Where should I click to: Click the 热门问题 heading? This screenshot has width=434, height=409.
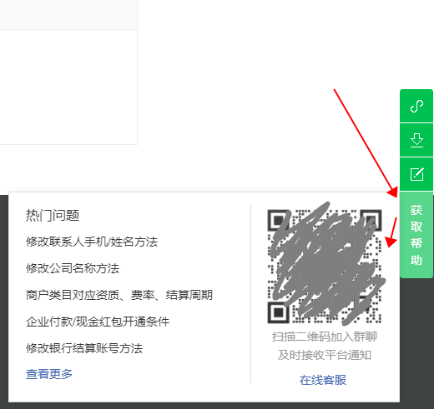click(53, 215)
